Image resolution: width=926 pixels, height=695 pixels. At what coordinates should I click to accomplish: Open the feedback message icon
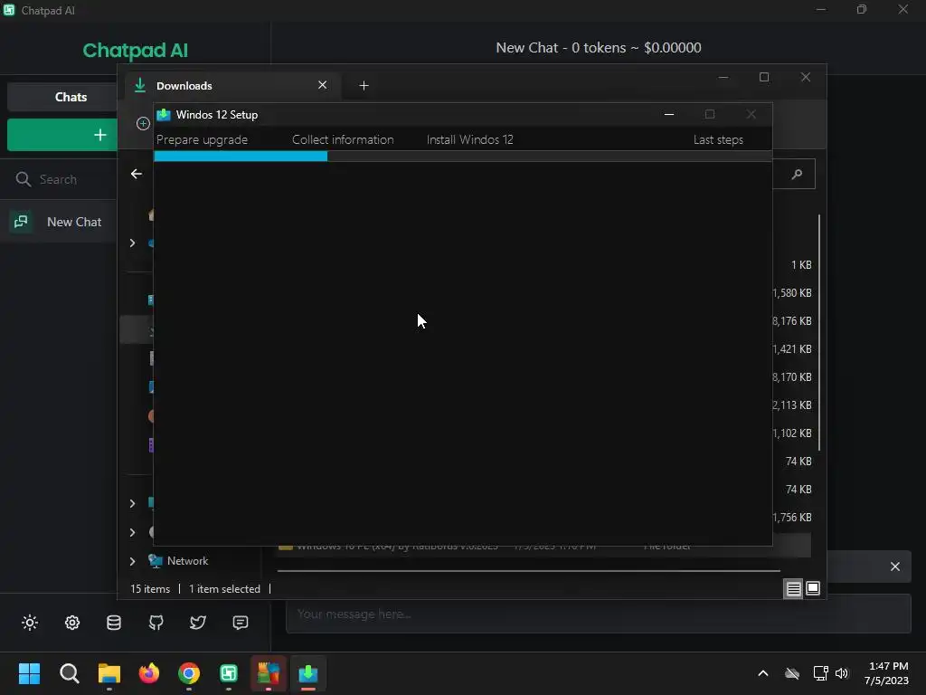241,623
